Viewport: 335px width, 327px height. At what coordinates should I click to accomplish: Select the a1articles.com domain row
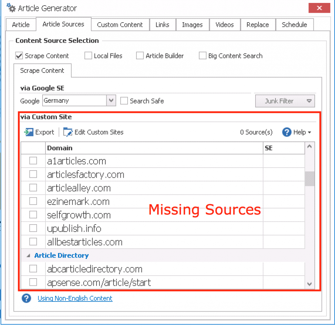point(163,161)
